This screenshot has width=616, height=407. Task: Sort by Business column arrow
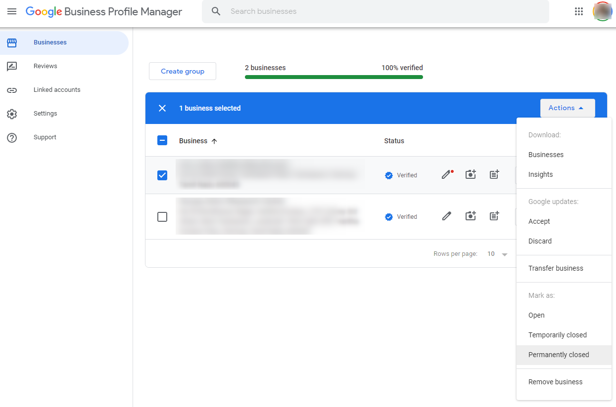[x=214, y=141]
